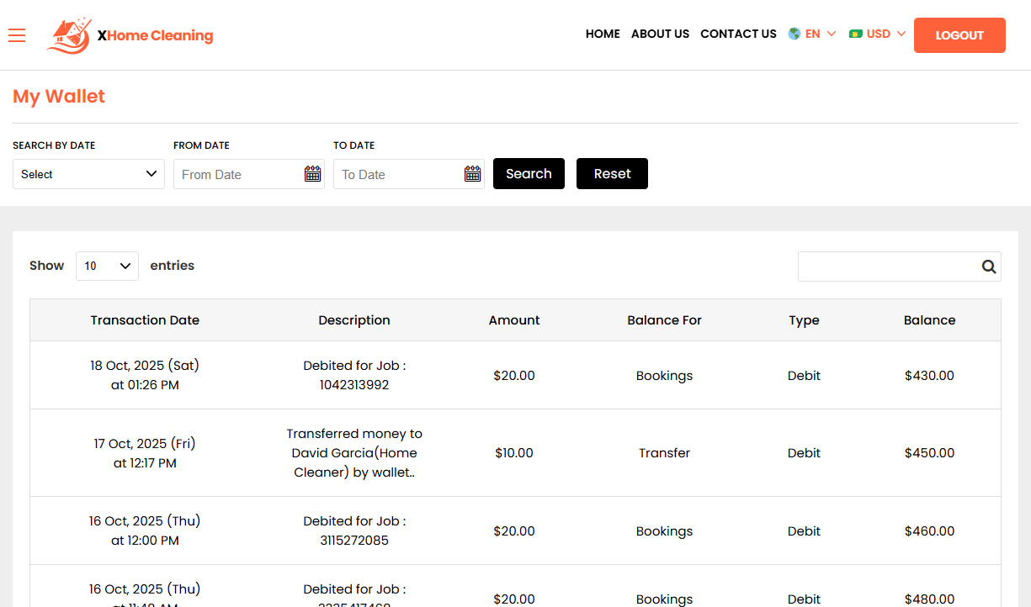This screenshot has height=607, width=1031.
Task: Click the LOGOUT button
Action: (x=959, y=35)
